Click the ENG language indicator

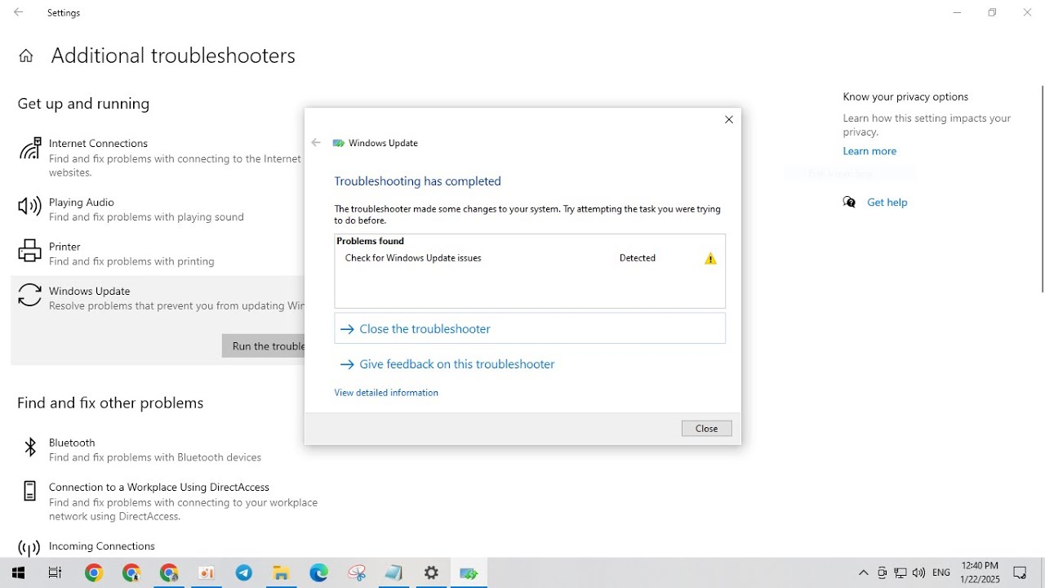[x=941, y=573]
